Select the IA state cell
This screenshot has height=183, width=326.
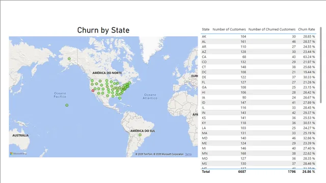coord(203,97)
